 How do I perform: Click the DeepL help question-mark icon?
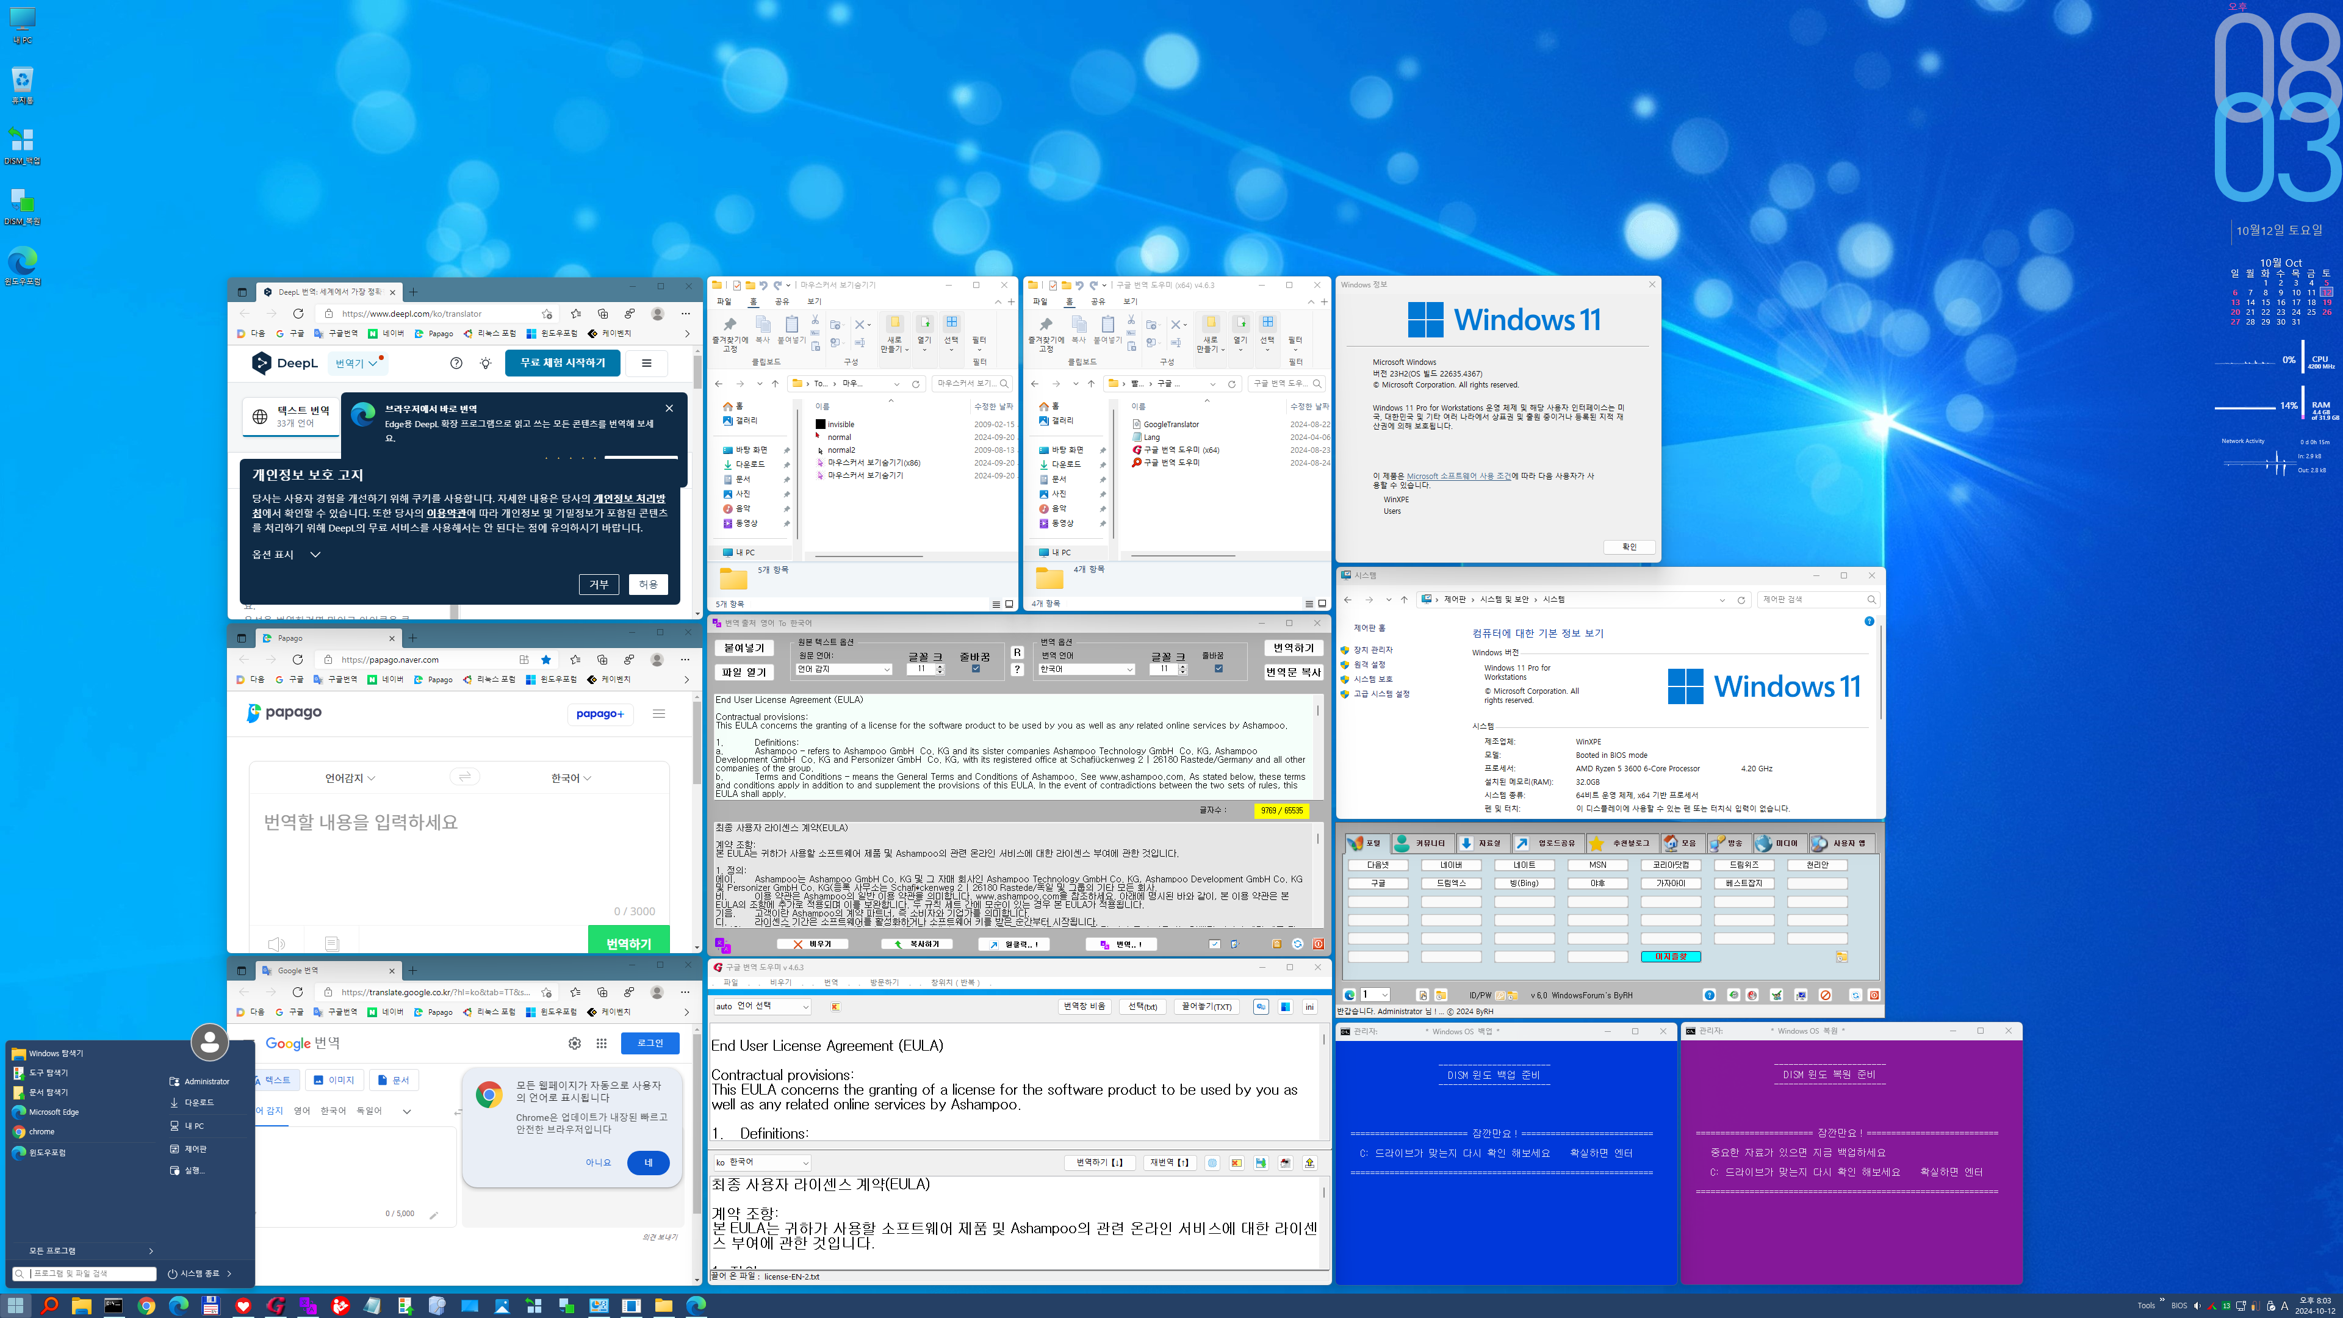pos(456,363)
